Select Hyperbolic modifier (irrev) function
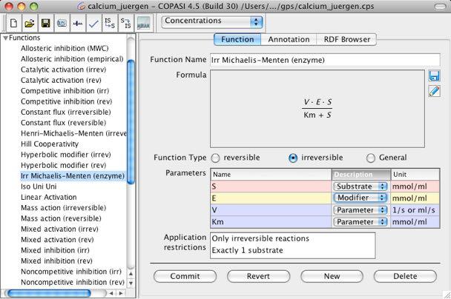 coord(65,155)
